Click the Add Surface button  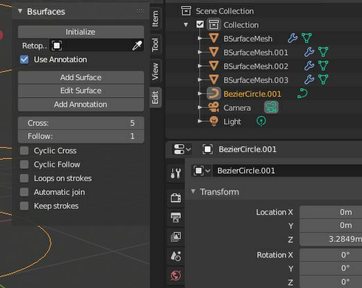coord(81,77)
